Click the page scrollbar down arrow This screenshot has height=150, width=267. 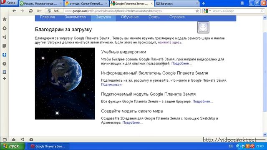pyautogui.click(x=265, y=135)
